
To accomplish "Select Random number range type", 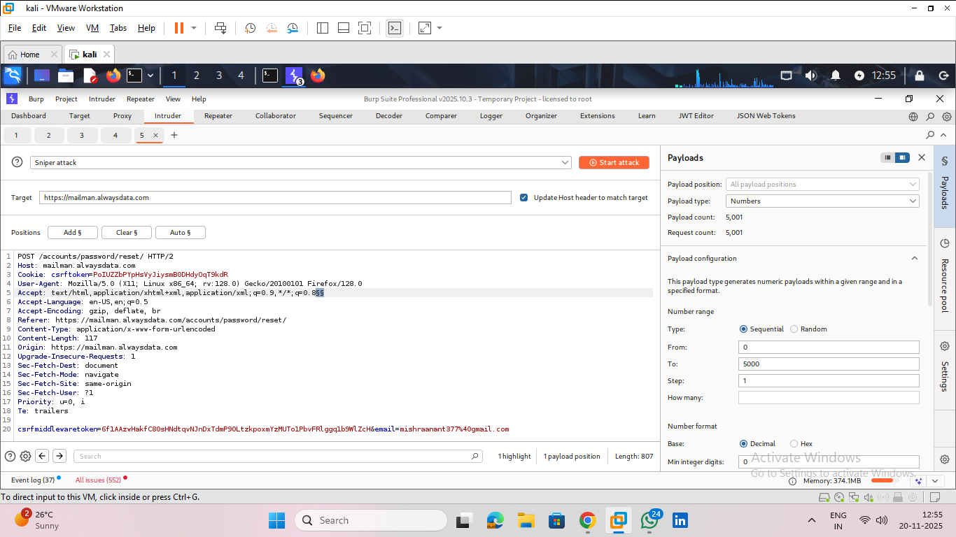I will coord(794,329).
